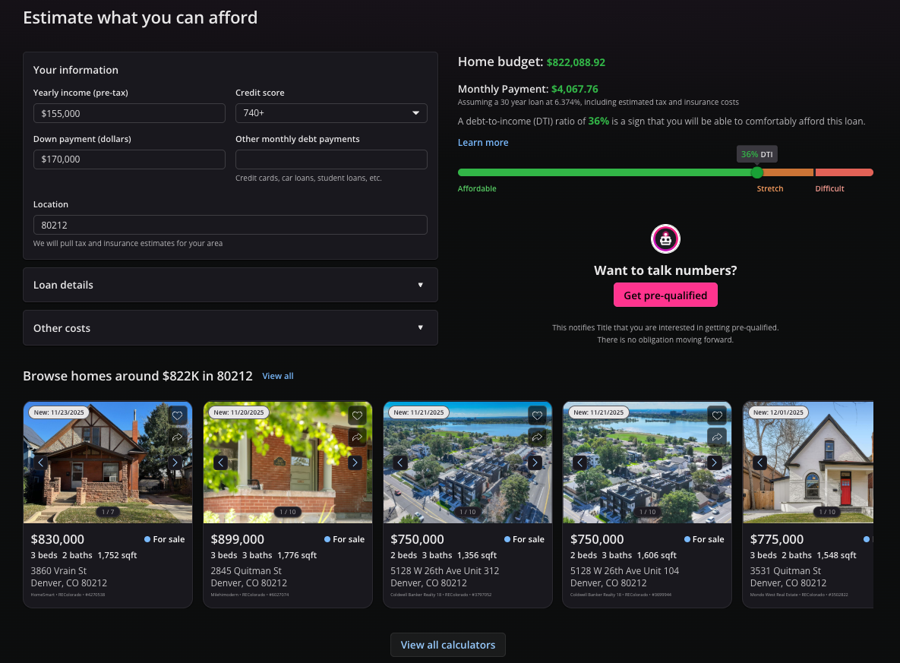Screen dimensions: 900x663
Task: Next photo arrow on Unit 104 listing
Action: coord(715,463)
